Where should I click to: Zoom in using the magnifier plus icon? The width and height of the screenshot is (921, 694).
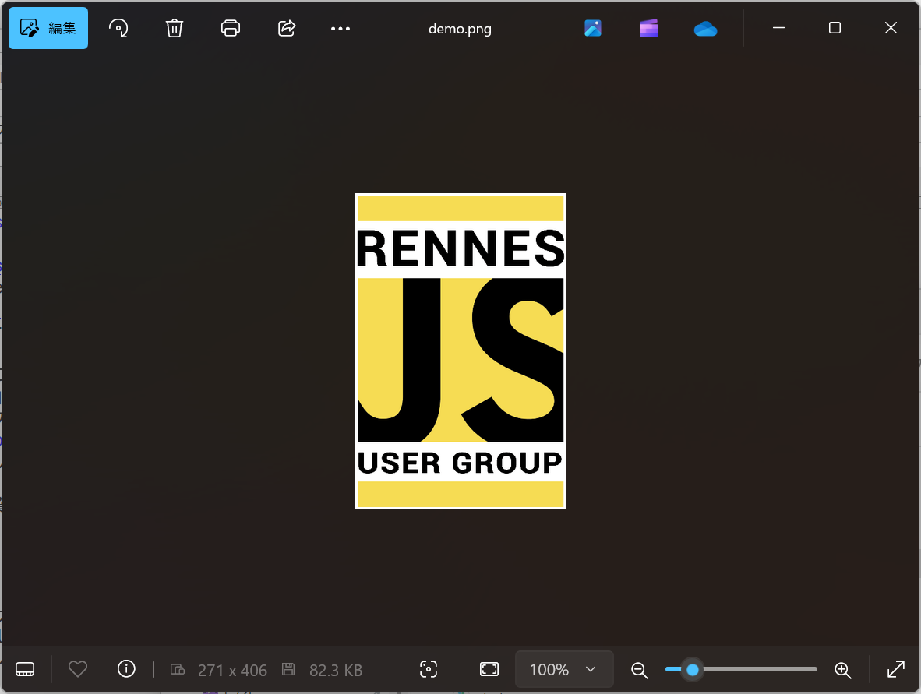pyautogui.click(x=842, y=669)
